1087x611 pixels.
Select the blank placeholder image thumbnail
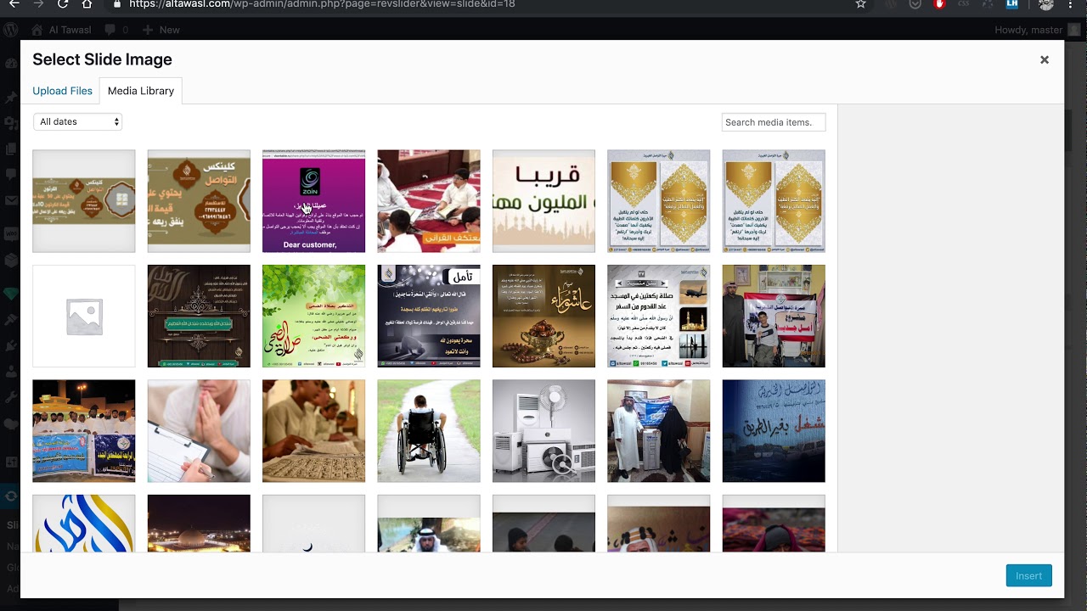click(83, 316)
